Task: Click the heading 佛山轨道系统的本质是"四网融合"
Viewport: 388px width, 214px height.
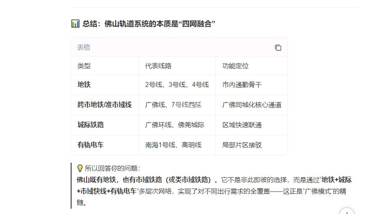Action: [148, 24]
